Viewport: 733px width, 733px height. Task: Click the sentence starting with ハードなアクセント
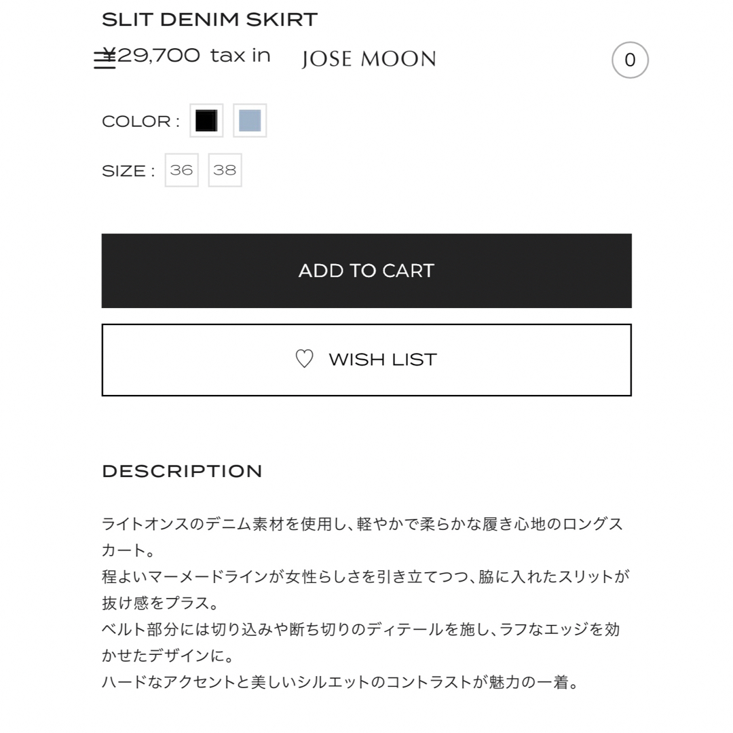(x=341, y=682)
